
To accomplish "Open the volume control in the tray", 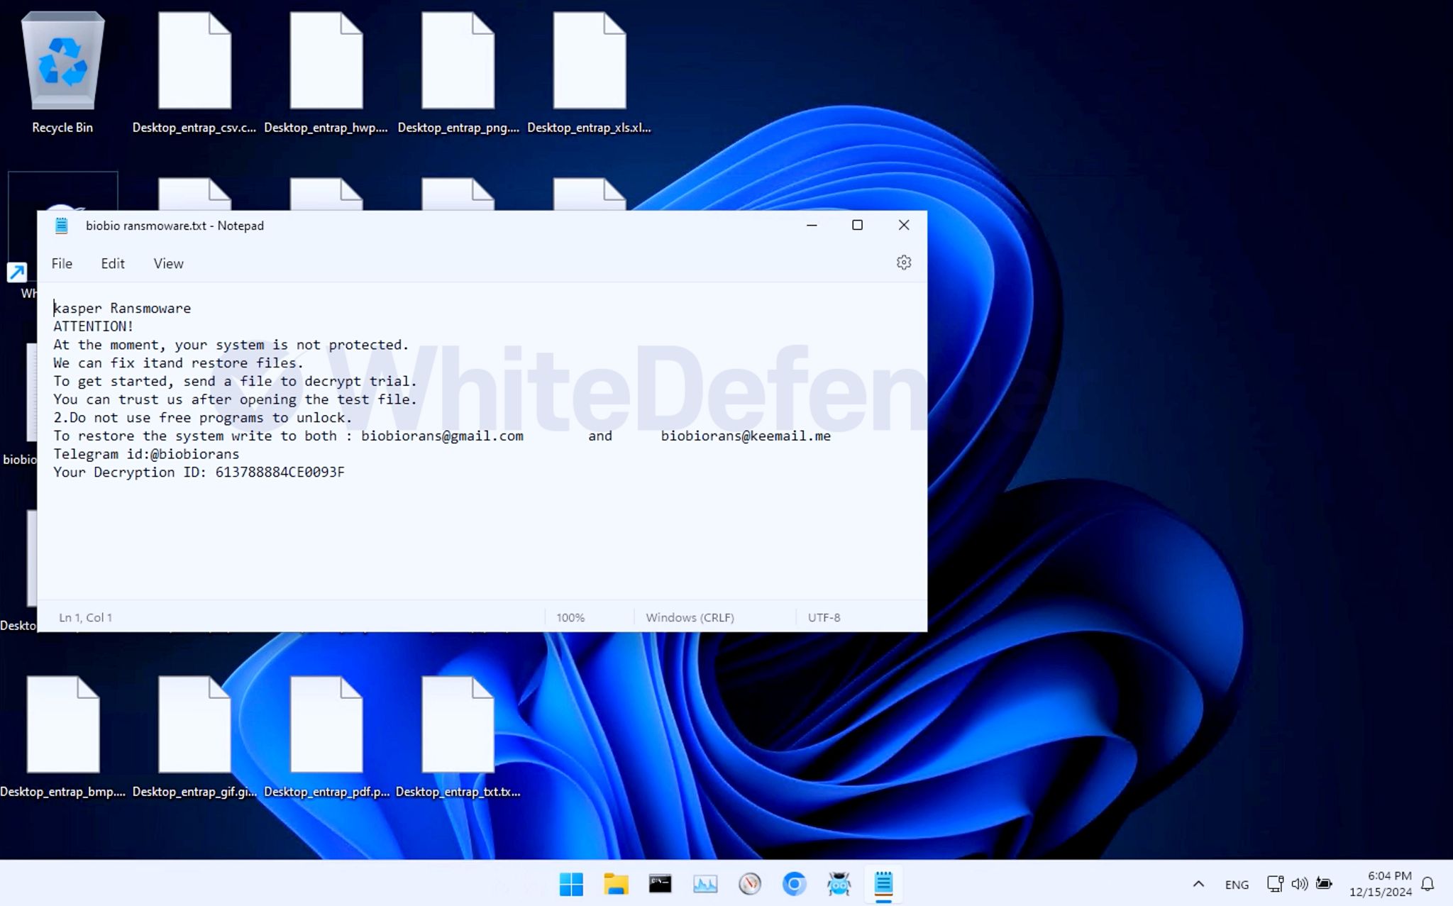I will 1299,884.
